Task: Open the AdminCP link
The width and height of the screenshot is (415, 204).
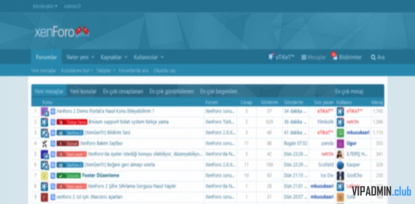Action: point(73,7)
